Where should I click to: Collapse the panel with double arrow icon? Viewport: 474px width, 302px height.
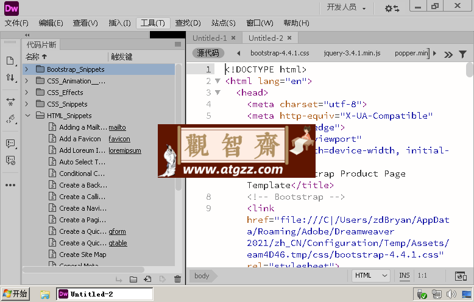(27, 35)
